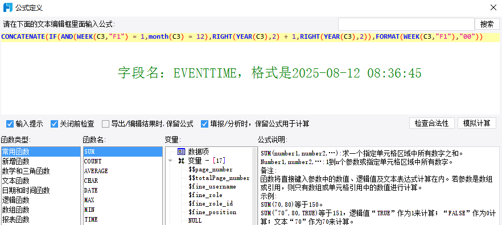The height and width of the screenshot is (225, 502).
Task: Select 数组函数 function type
Action: point(40,210)
